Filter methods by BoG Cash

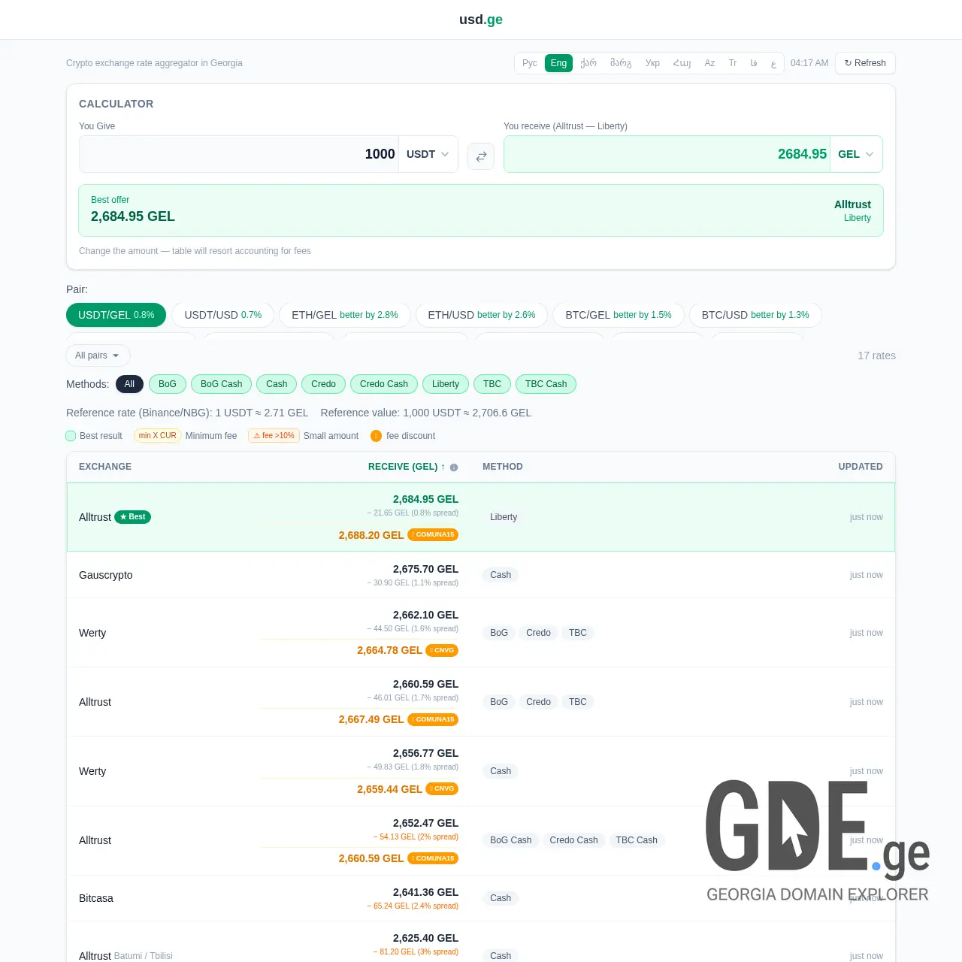point(222,384)
